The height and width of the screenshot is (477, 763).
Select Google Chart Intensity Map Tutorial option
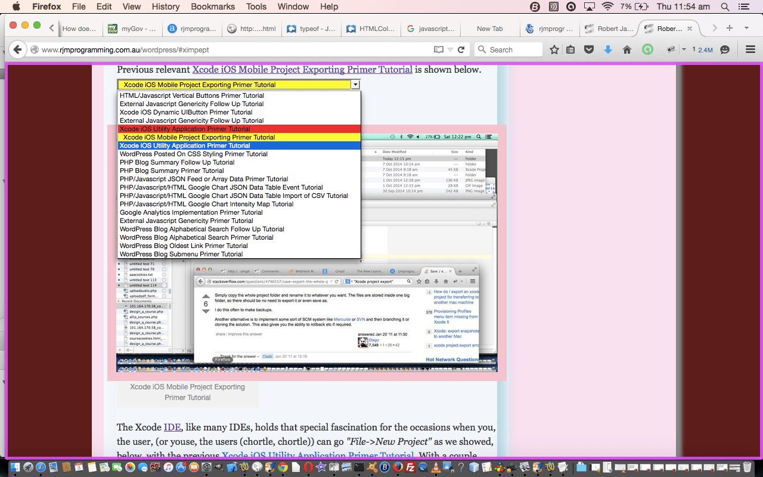[239, 204]
